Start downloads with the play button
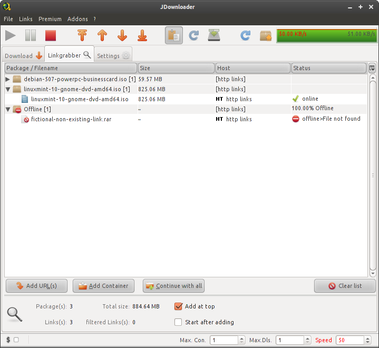 pos(11,35)
